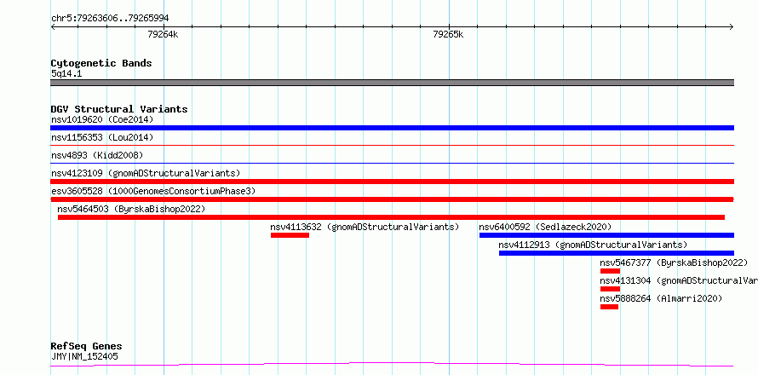Click the nsv1019620 (Coe2014) blue variant bar

392,128
